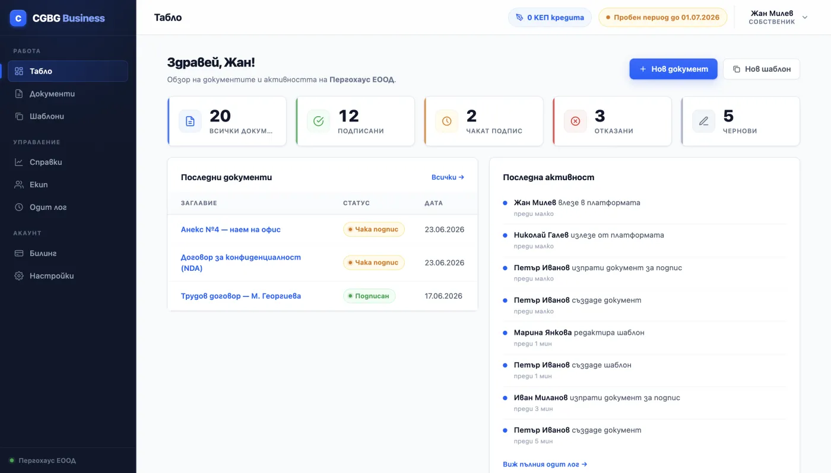Image resolution: width=831 pixels, height=473 pixels.
Task: Select the active Табло menu item
Action: tap(68, 71)
